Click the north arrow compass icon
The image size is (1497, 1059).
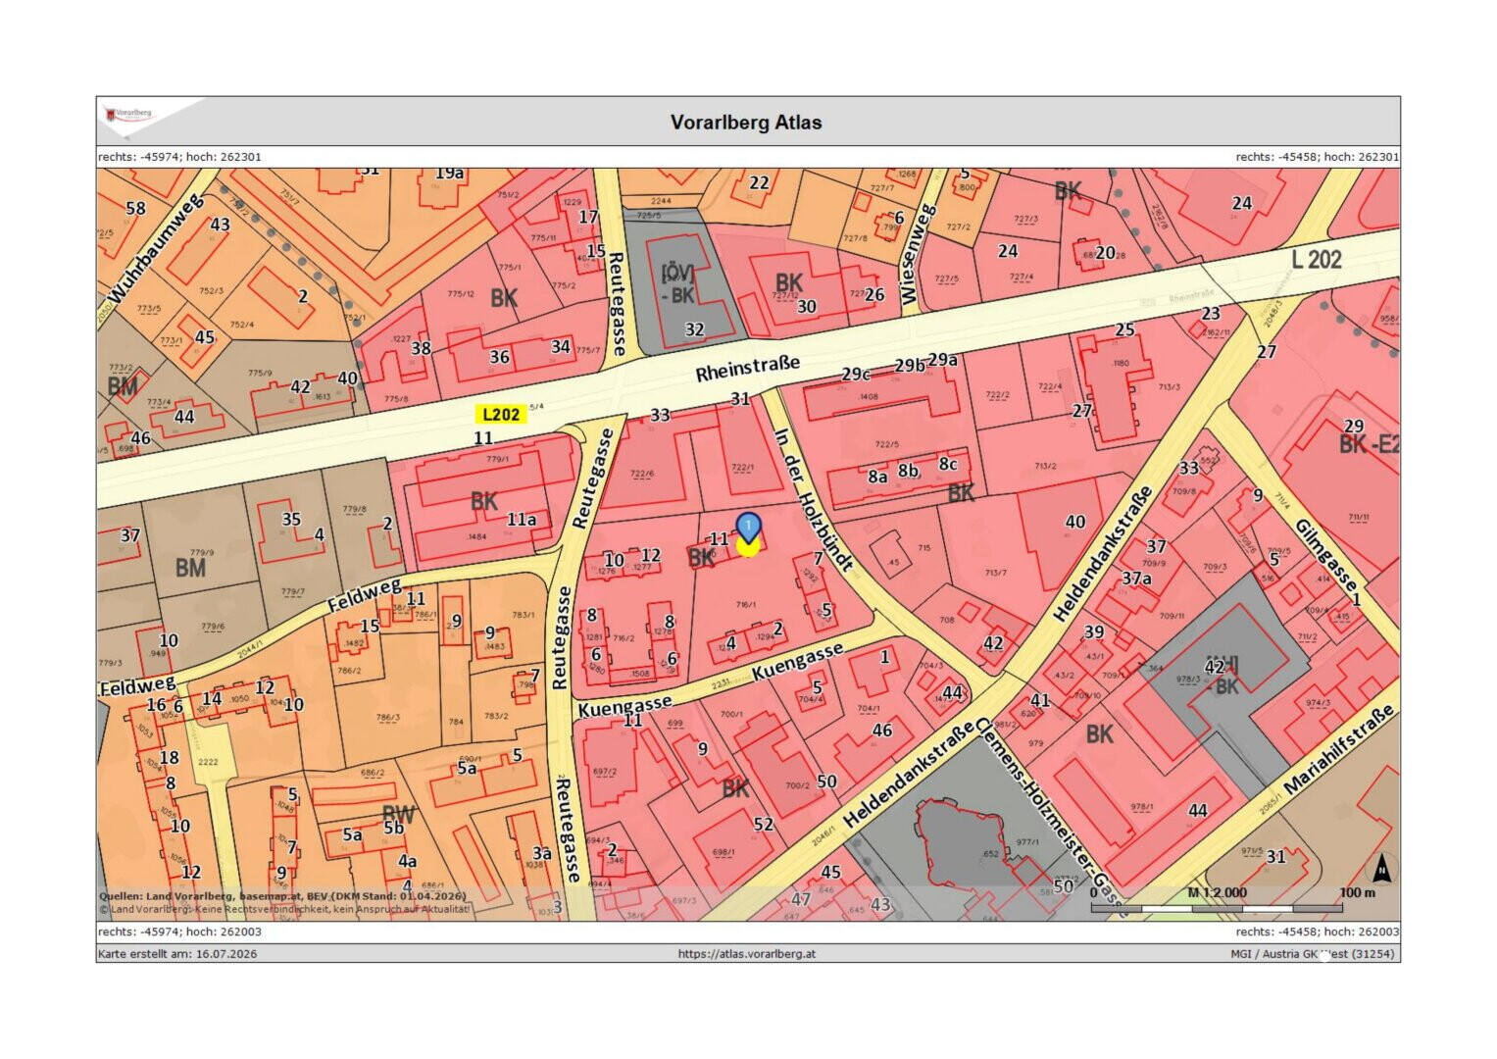coord(1381,868)
